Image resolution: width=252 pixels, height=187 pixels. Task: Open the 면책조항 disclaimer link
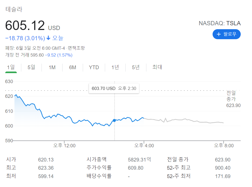(x=76, y=48)
